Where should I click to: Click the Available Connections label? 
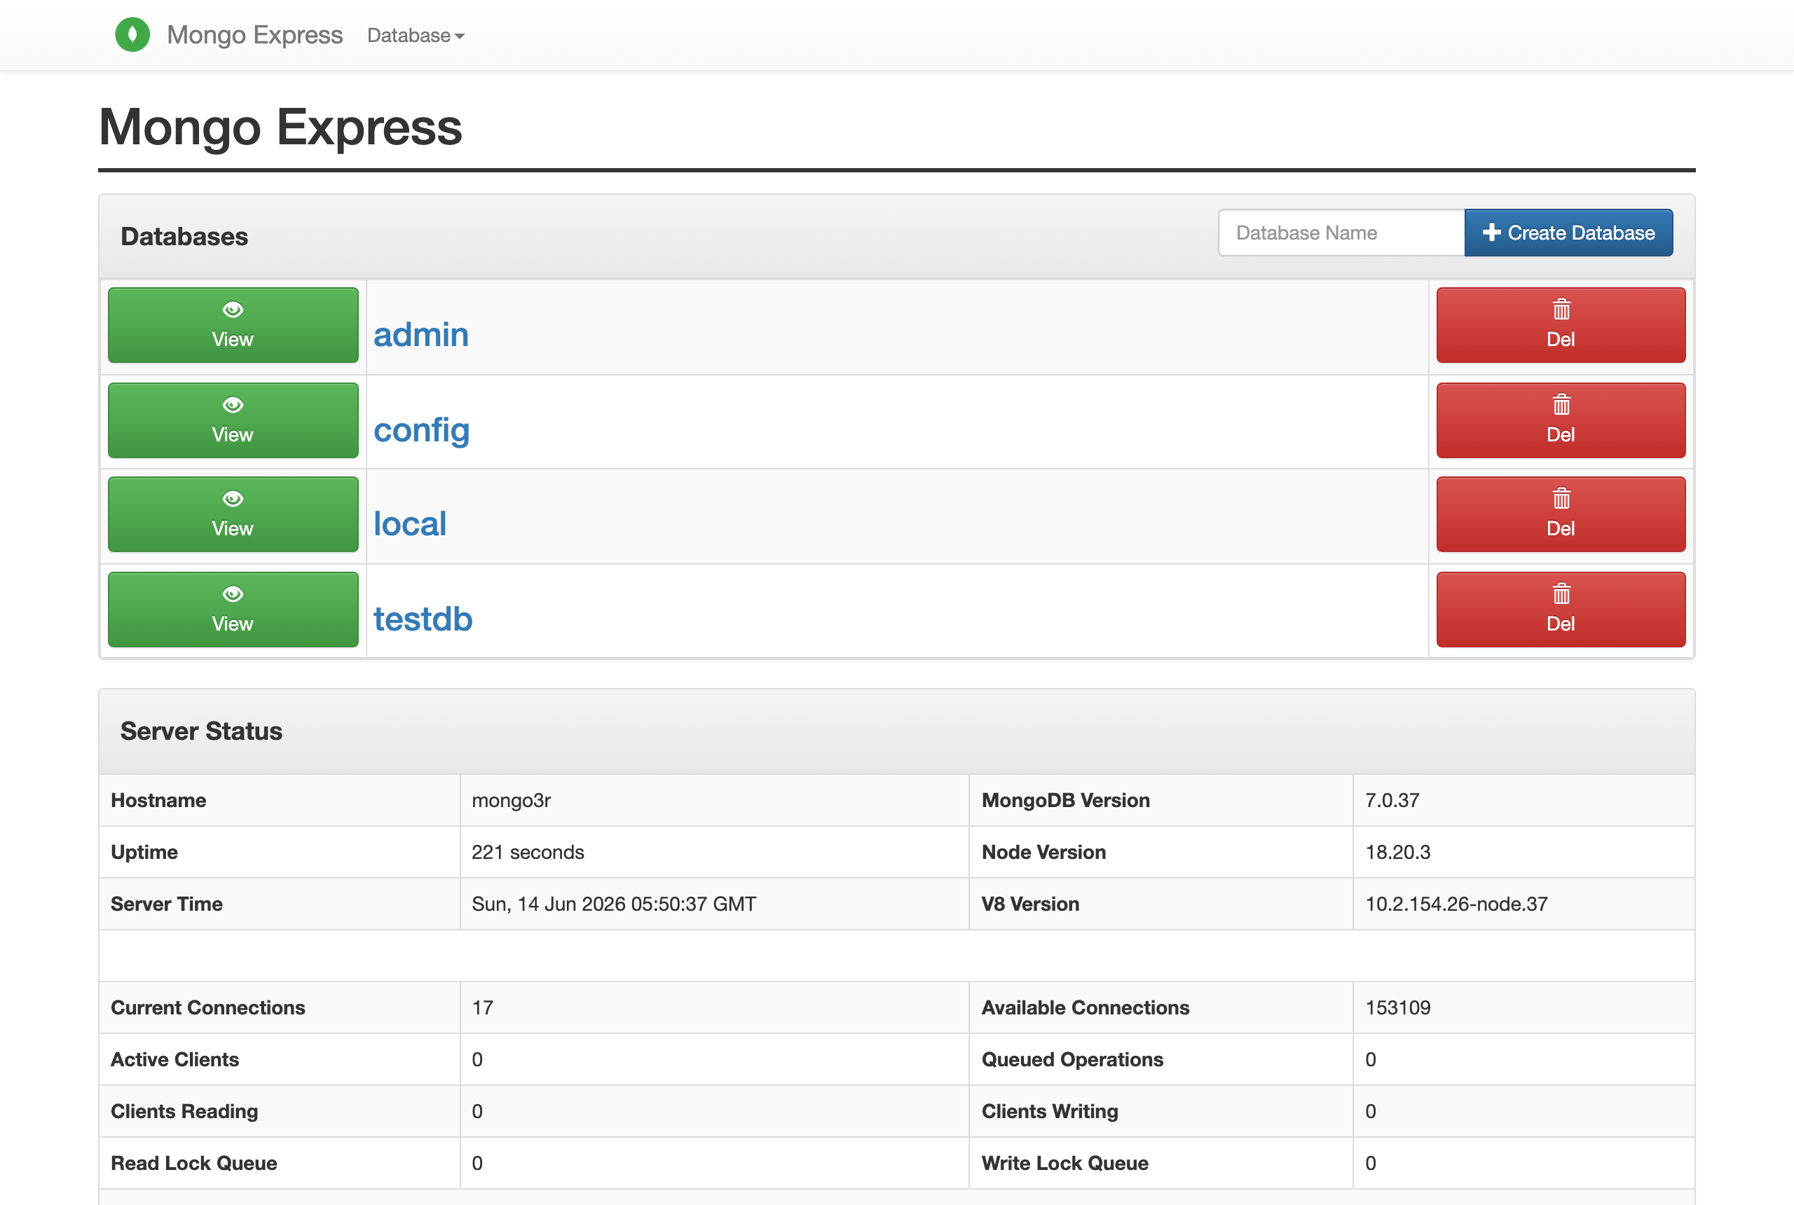(1086, 1007)
